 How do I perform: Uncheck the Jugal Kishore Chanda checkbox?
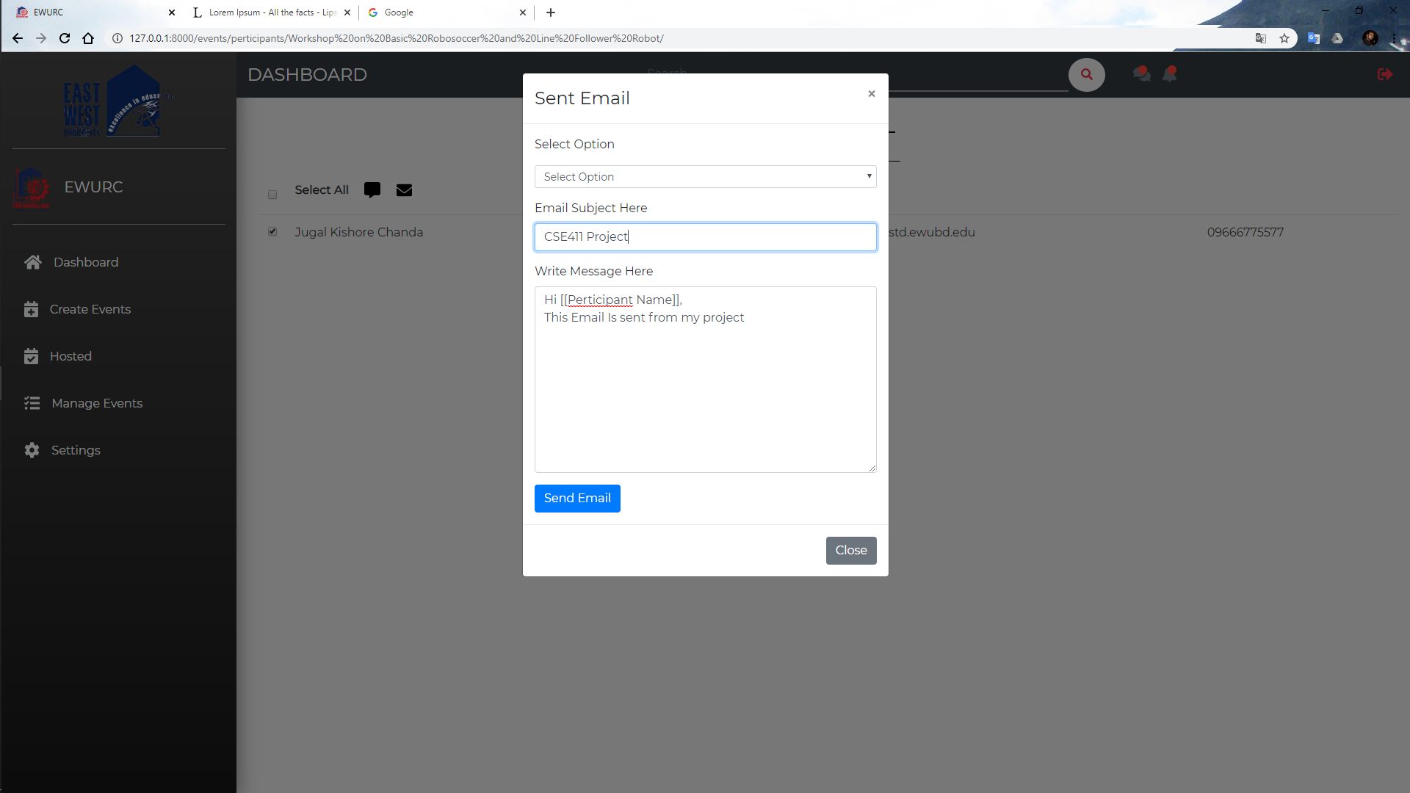pyautogui.click(x=272, y=232)
